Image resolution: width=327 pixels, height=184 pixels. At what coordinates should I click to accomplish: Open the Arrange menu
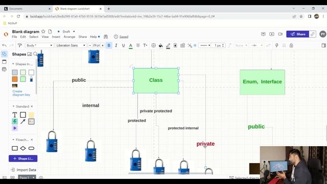[69, 37]
